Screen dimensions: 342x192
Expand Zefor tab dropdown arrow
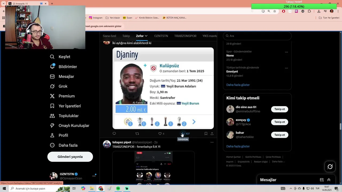tap(146, 36)
